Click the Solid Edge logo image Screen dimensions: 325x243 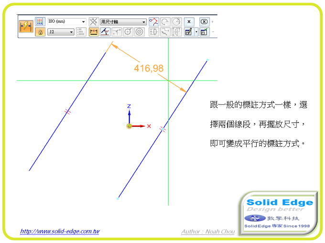[279, 213]
